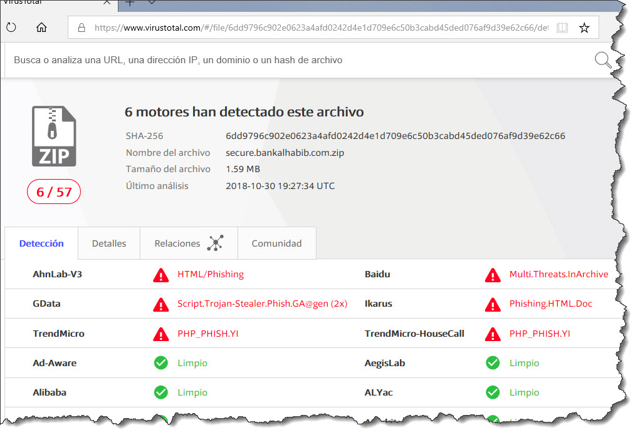Image resolution: width=640 pixels, height=440 pixels.
Task: Select last analysis date 2018-10-30 19:27:34 UTC
Action: tap(280, 186)
